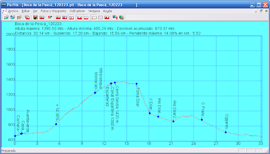Click the white line-graph icon with red curve

coord(94,18)
